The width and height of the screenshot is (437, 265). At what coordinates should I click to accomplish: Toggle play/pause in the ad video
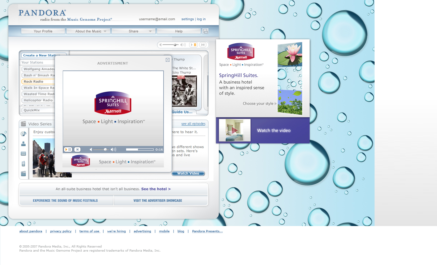click(68, 150)
